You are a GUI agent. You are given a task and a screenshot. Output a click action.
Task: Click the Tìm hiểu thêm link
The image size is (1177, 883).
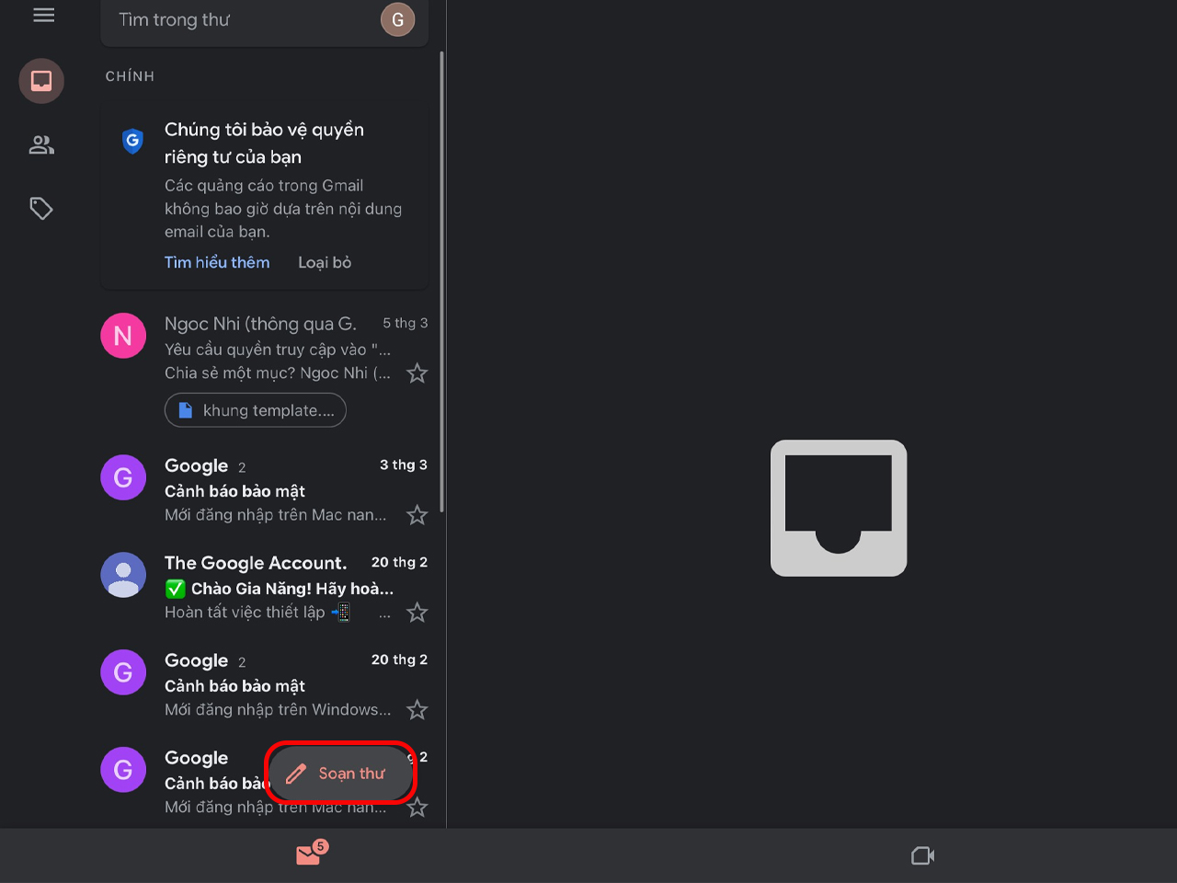(217, 262)
